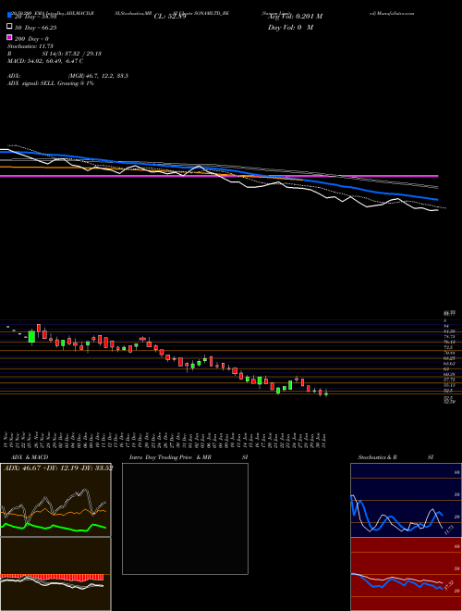The width and height of the screenshot is (462, 611).
Task: Click the 'Stochastics: 11.73' reading
Action: [30, 46]
